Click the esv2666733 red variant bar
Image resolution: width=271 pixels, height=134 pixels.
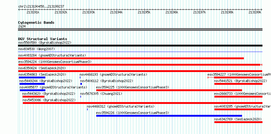click(x=238, y=97)
